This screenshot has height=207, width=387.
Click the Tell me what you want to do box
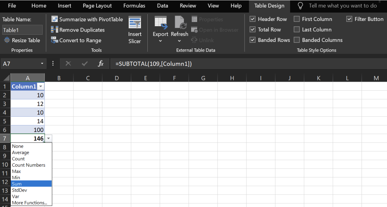coord(343,6)
